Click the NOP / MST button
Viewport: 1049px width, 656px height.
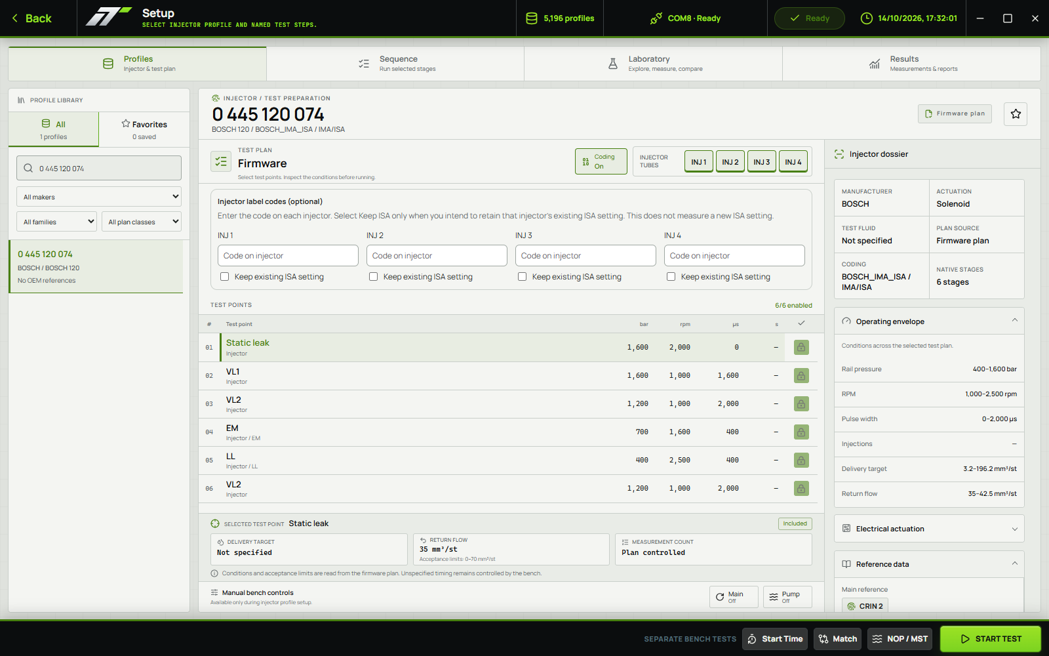tap(900, 639)
